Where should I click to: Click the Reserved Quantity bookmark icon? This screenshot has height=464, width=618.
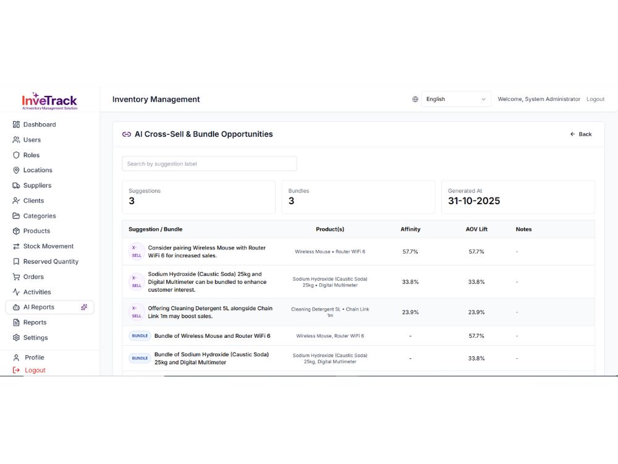click(x=16, y=262)
